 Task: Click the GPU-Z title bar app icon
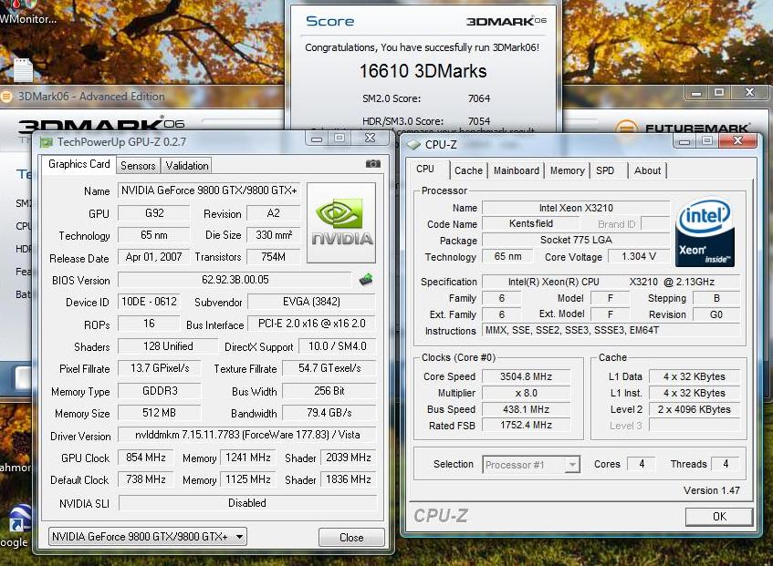pos(47,142)
